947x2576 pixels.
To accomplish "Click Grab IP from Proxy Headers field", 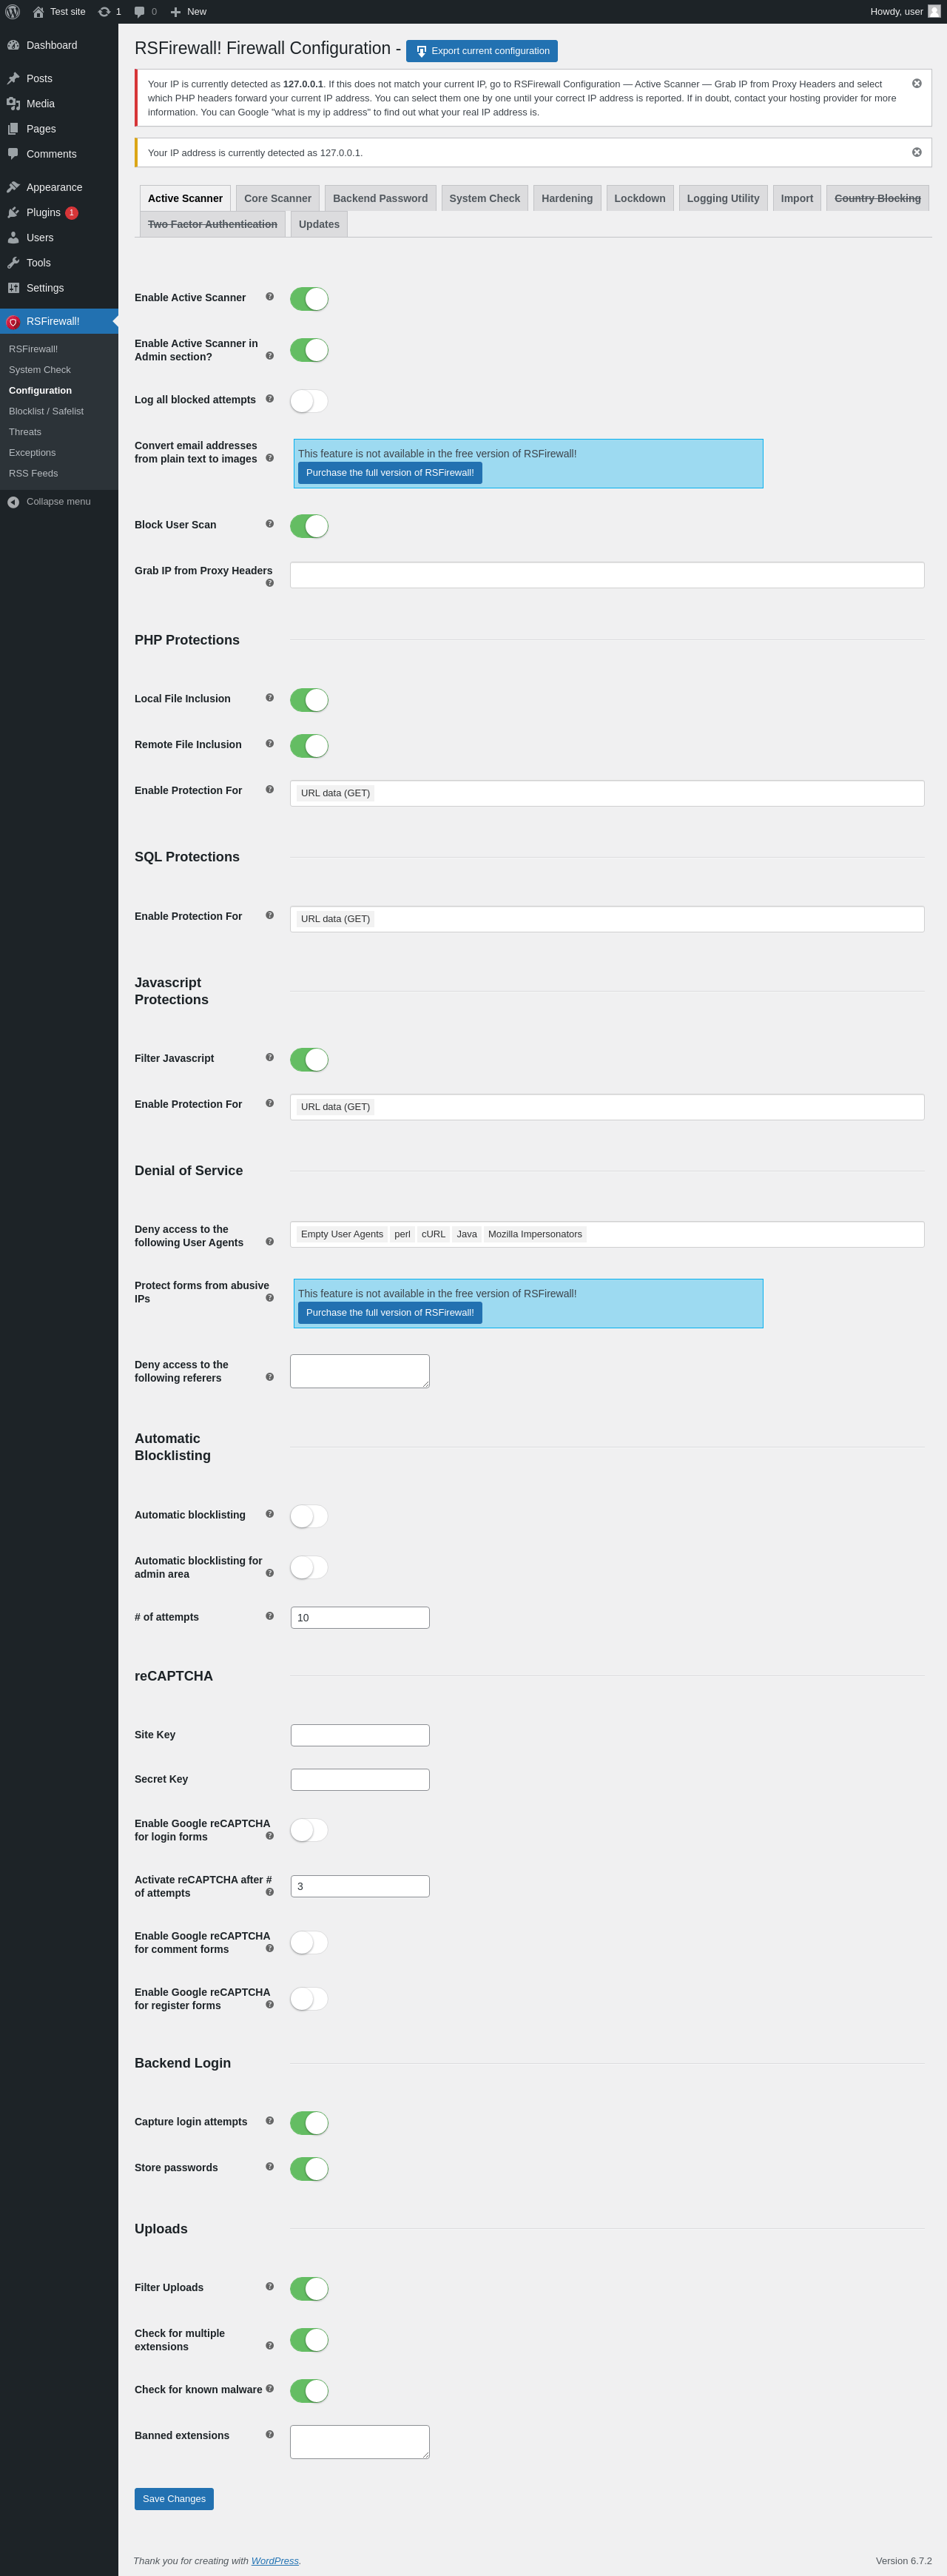I will pyautogui.click(x=607, y=575).
